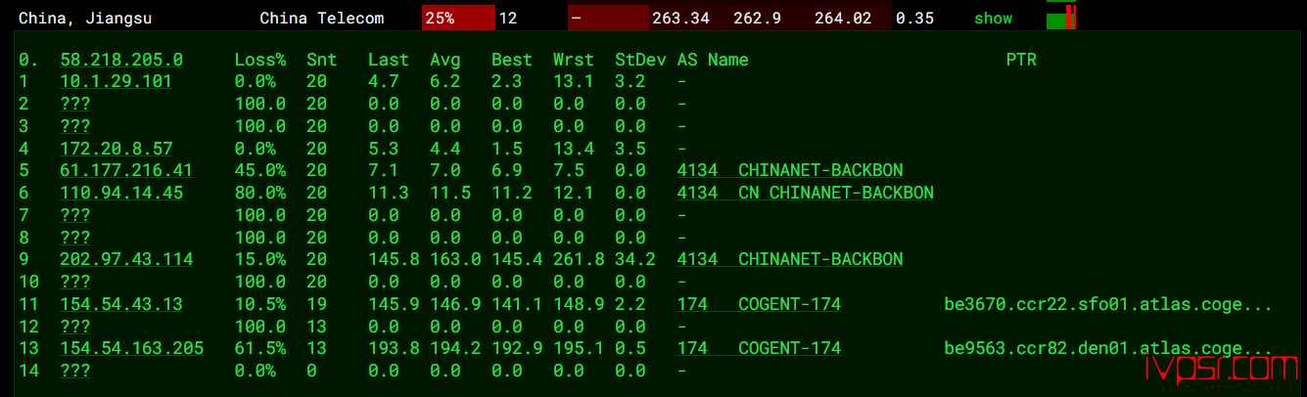The image size is (1307, 397).
Task: Click 'COGENT-174' name in hop 13
Action: tap(789, 348)
